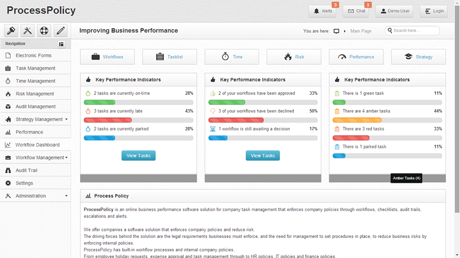Click the gauge icon on Performance tile
The width and height of the screenshot is (460, 258).
342,57
